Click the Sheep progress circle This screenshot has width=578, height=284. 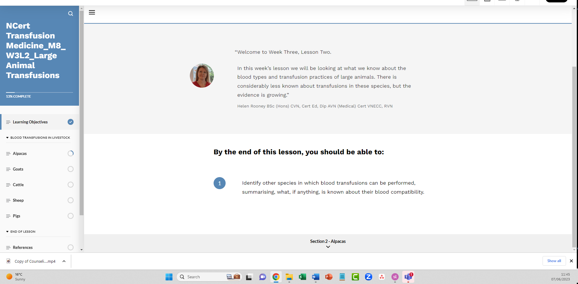click(71, 200)
